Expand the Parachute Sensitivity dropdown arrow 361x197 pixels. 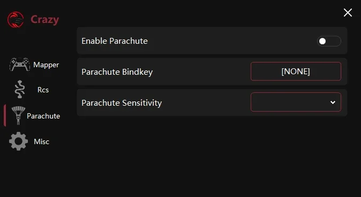pos(333,103)
